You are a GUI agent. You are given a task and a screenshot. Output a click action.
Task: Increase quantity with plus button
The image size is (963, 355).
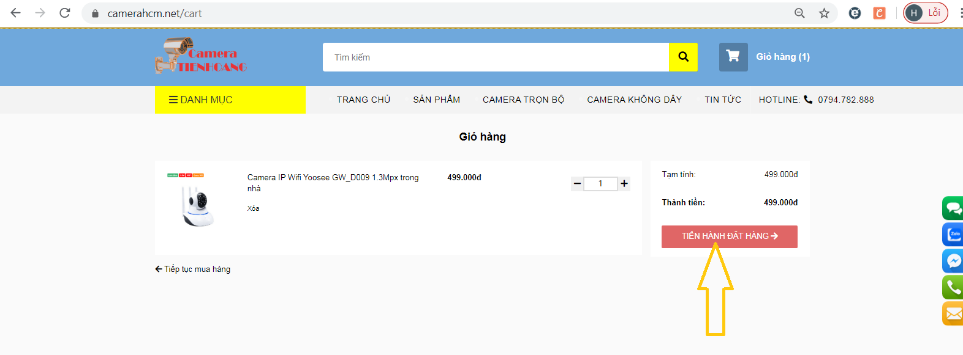pos(624,183)
